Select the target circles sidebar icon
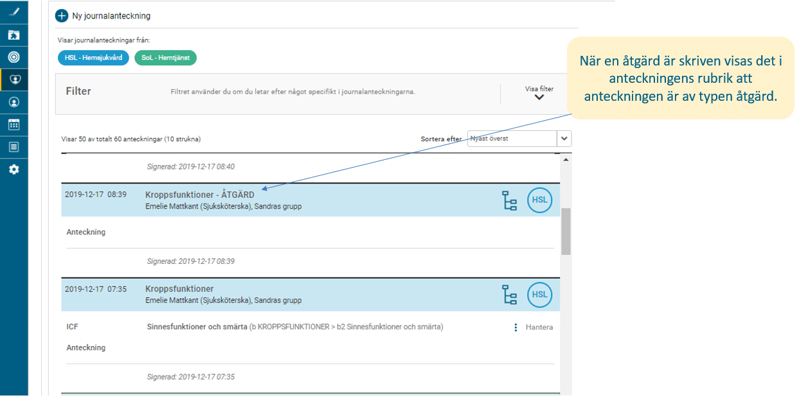Image resolution: width=799 pixels, height=400 pixels. pos(13,57)
